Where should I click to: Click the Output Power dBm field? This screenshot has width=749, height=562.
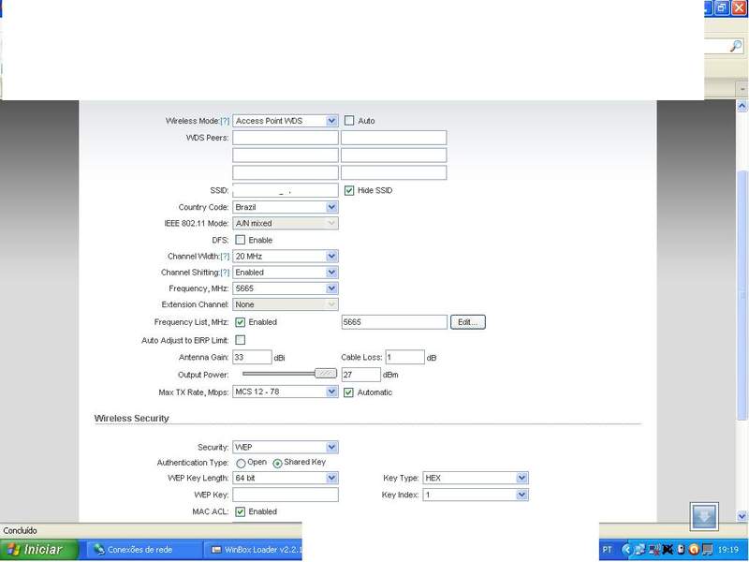[x=361, y=375]
